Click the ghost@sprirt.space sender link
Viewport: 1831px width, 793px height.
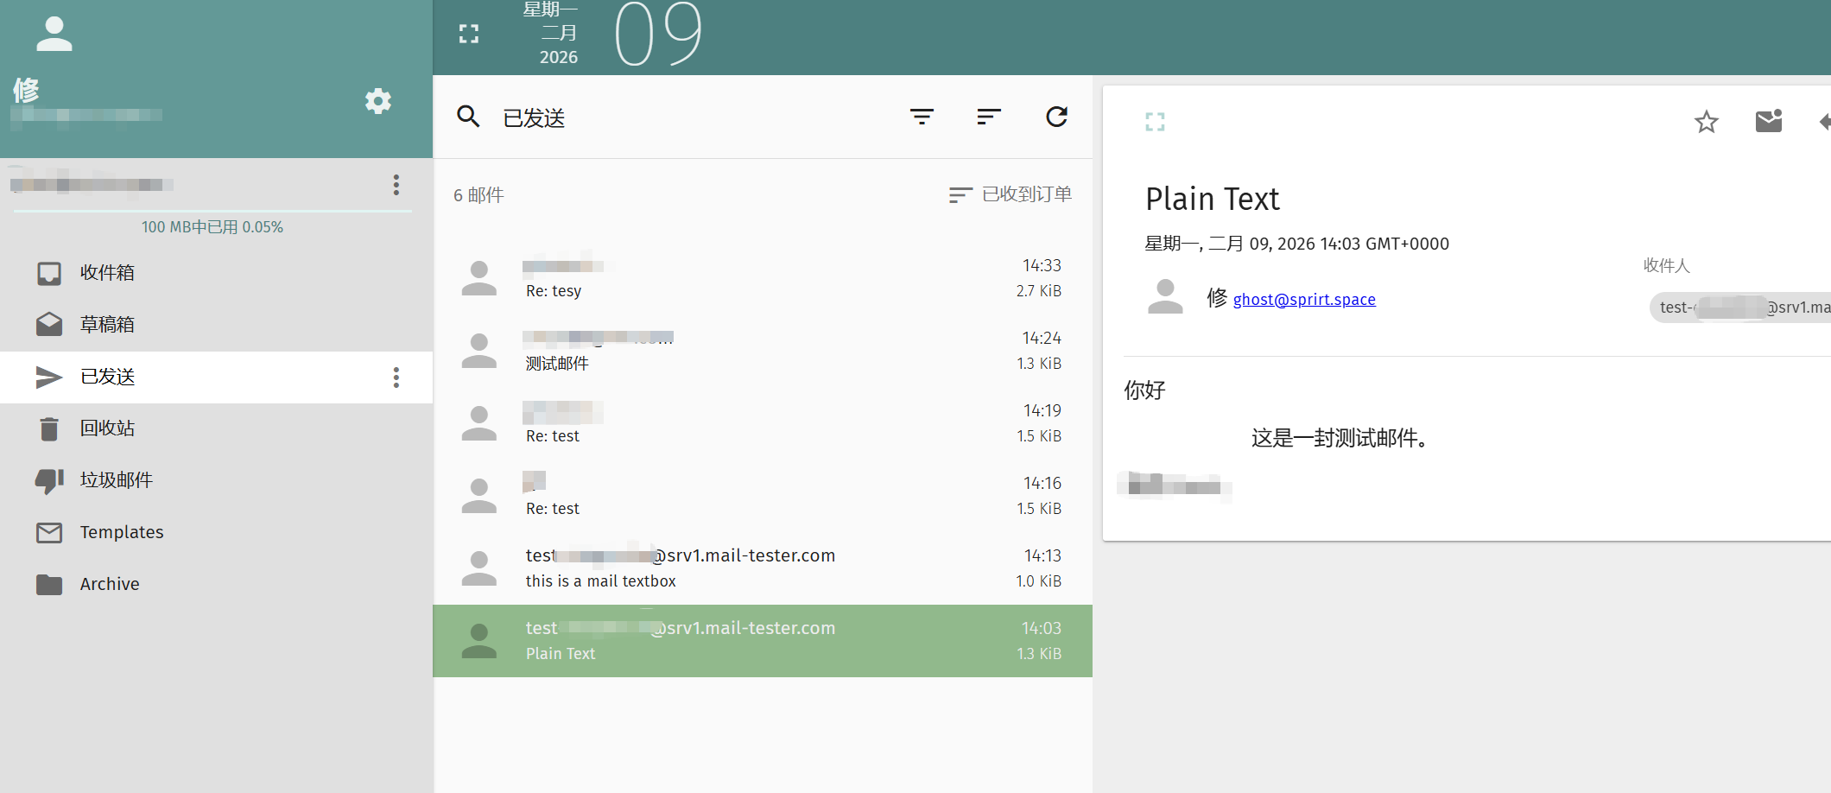1303,300
